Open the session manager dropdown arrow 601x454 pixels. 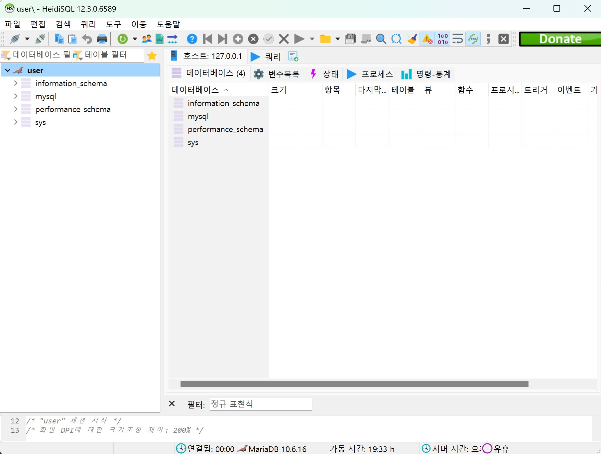coord(27,39)
